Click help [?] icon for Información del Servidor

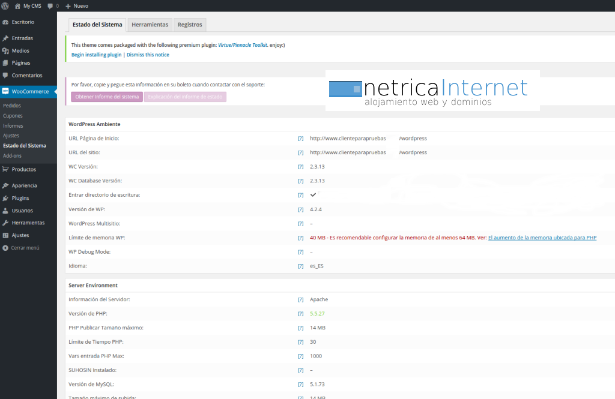(300, 299)
